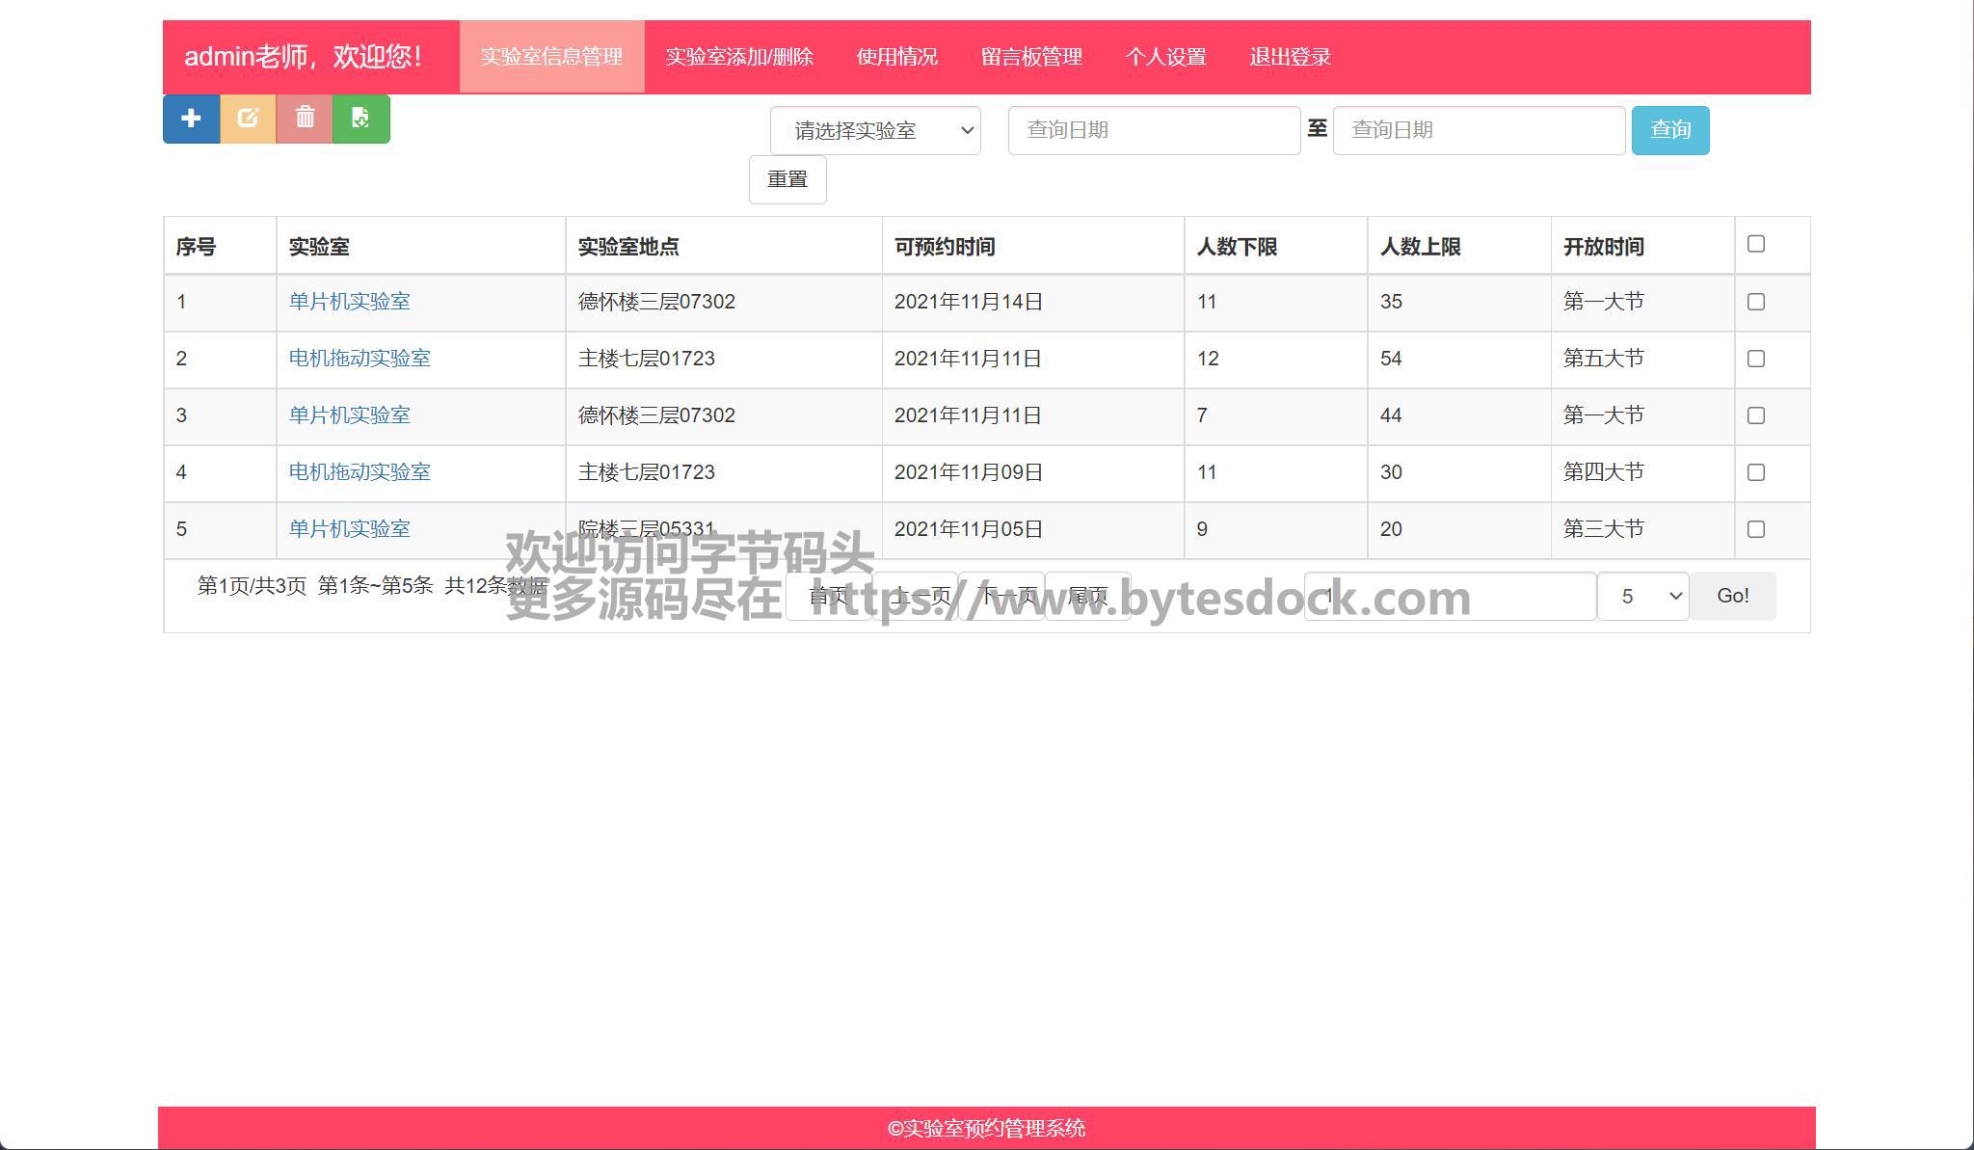Click the Go! pagination button

[x=1732, y=596]
